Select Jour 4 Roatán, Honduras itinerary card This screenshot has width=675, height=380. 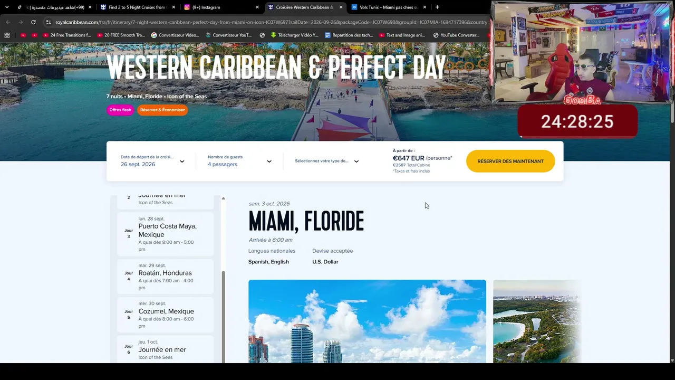(x=166, y=277)
